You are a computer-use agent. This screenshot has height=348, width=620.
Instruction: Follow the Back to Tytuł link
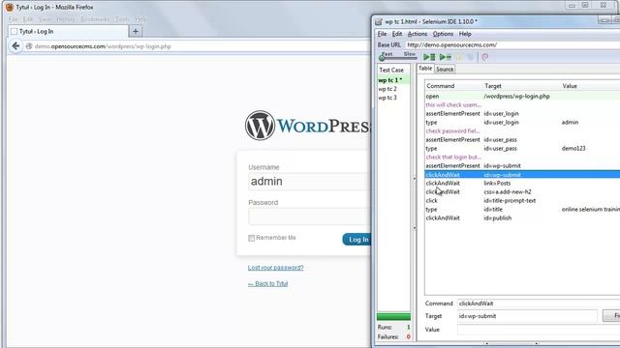click(x=267, y=283)
